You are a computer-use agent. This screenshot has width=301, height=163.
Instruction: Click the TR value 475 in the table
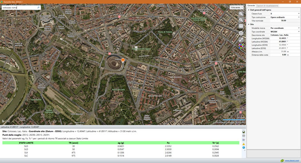click(x=73, y=153)
